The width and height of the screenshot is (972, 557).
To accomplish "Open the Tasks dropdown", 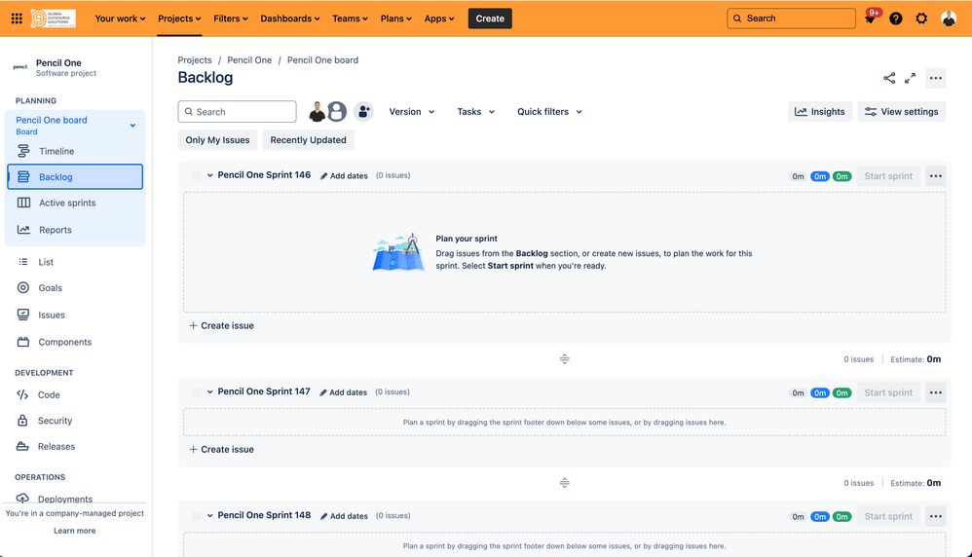I will click(476, 112).
